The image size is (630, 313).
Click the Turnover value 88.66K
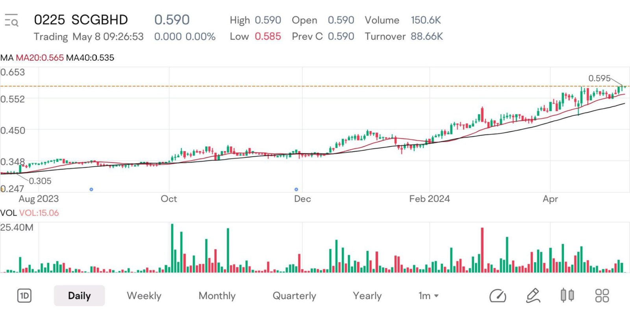(x=427, y=37)
